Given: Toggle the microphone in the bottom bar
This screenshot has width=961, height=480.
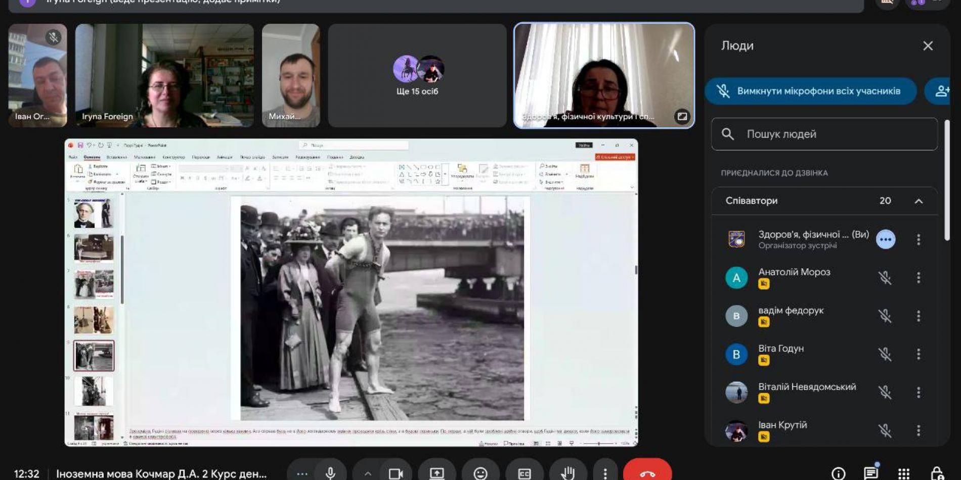Looking at the screenshot, I should coord(330,473).
